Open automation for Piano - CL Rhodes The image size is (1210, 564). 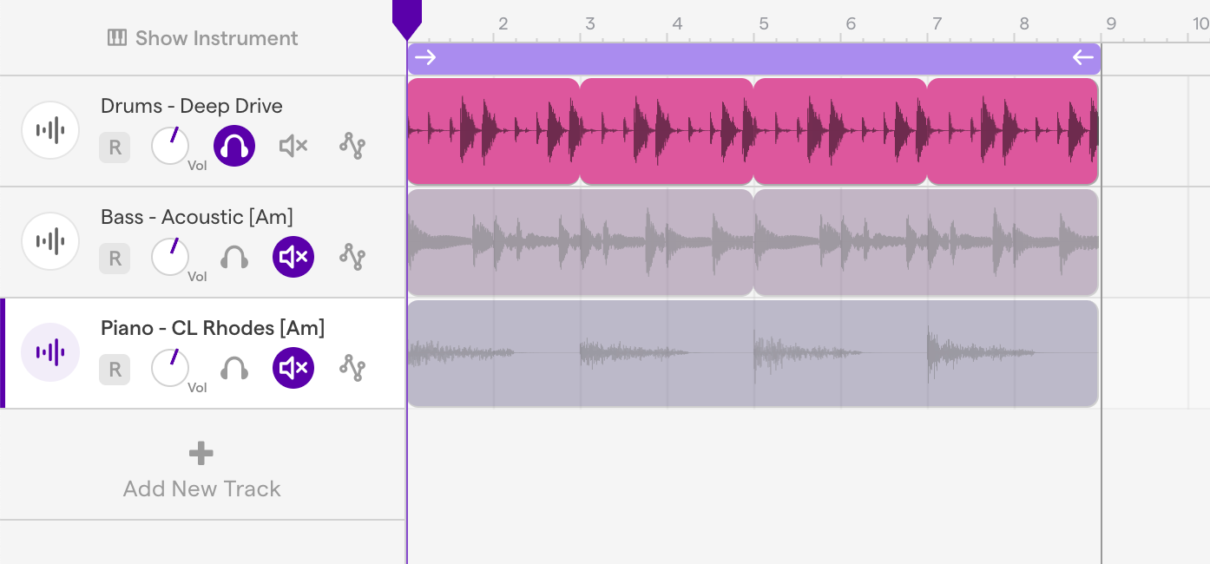(352, 368)
